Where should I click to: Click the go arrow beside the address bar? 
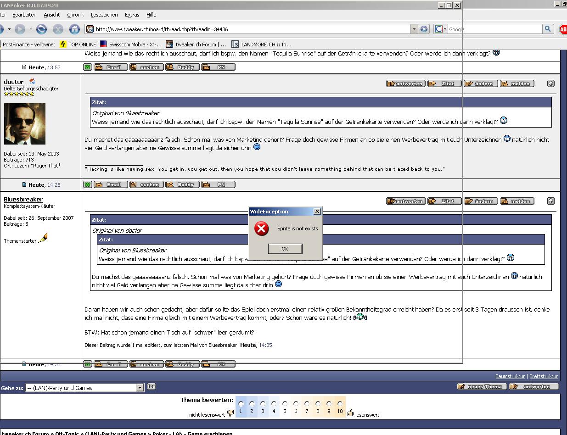(424, 29)
